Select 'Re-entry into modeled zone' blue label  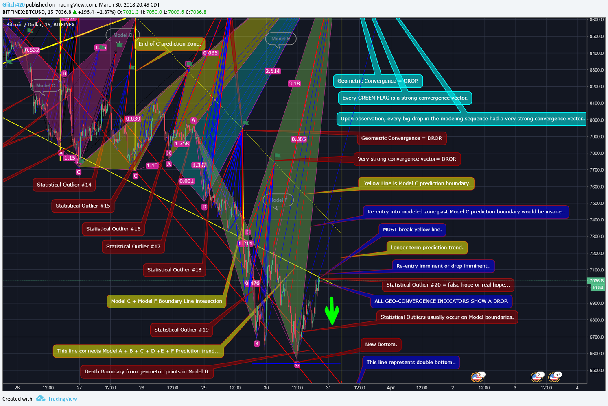coord(466,212)
